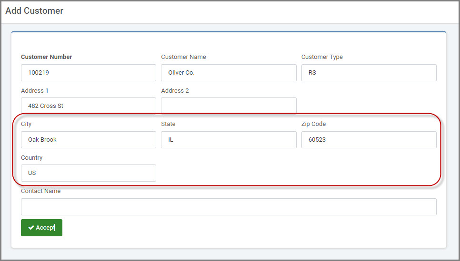Click the Customer Name label text

point(183,57)
